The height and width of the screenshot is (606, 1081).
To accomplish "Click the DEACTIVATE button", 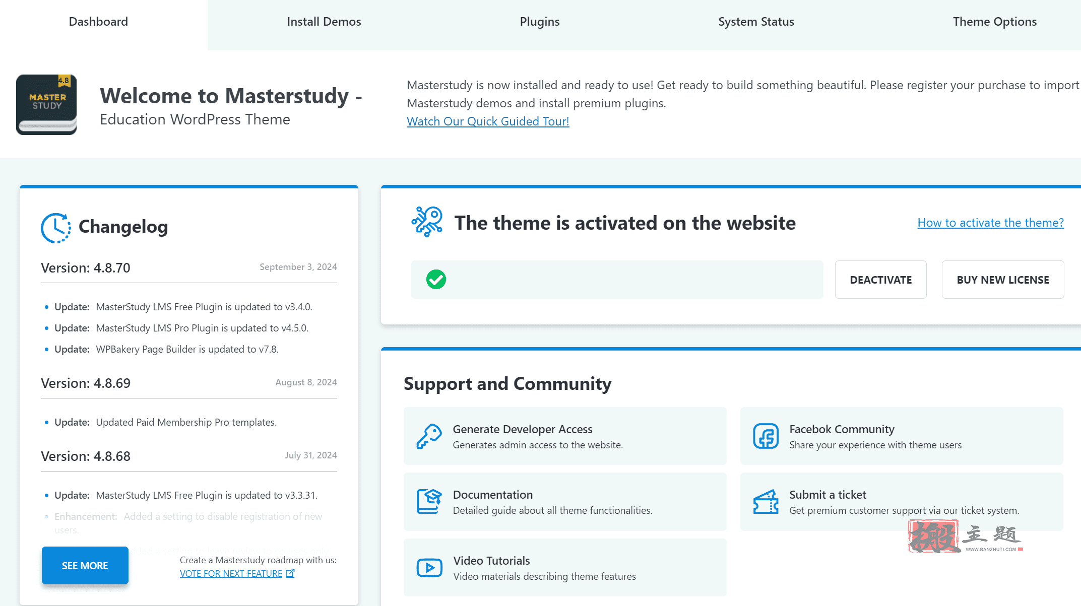I will coord(880,280).
